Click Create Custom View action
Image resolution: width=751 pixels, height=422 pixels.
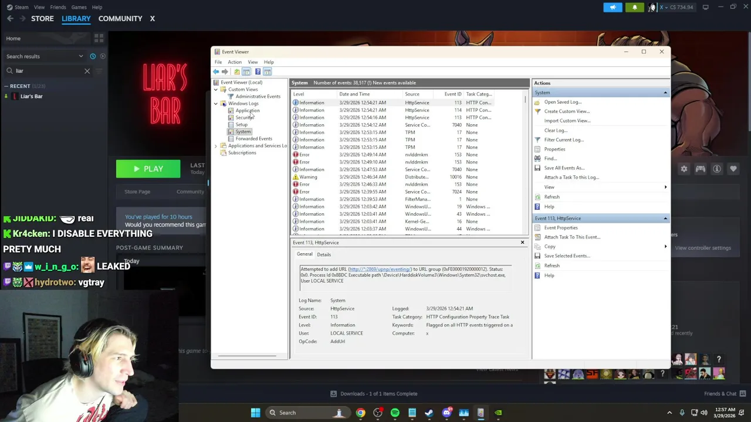tap(567, 111)
